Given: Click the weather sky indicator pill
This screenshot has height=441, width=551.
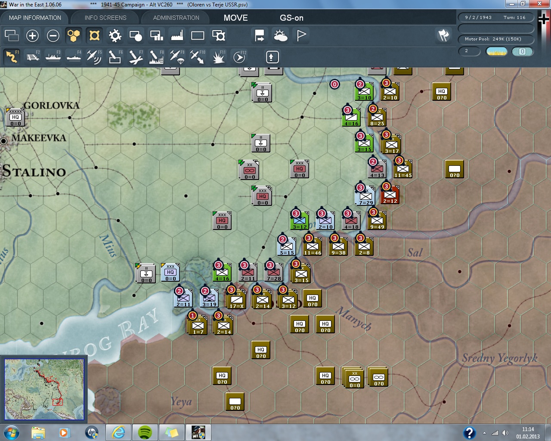Looking at the screenshot, I should pos(497,51).
